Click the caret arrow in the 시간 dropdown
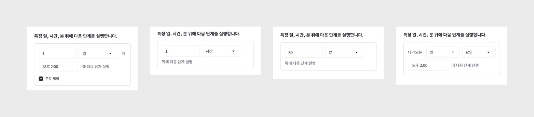The width and height of the screenshot is (534, 117). (x=233, y=51)
